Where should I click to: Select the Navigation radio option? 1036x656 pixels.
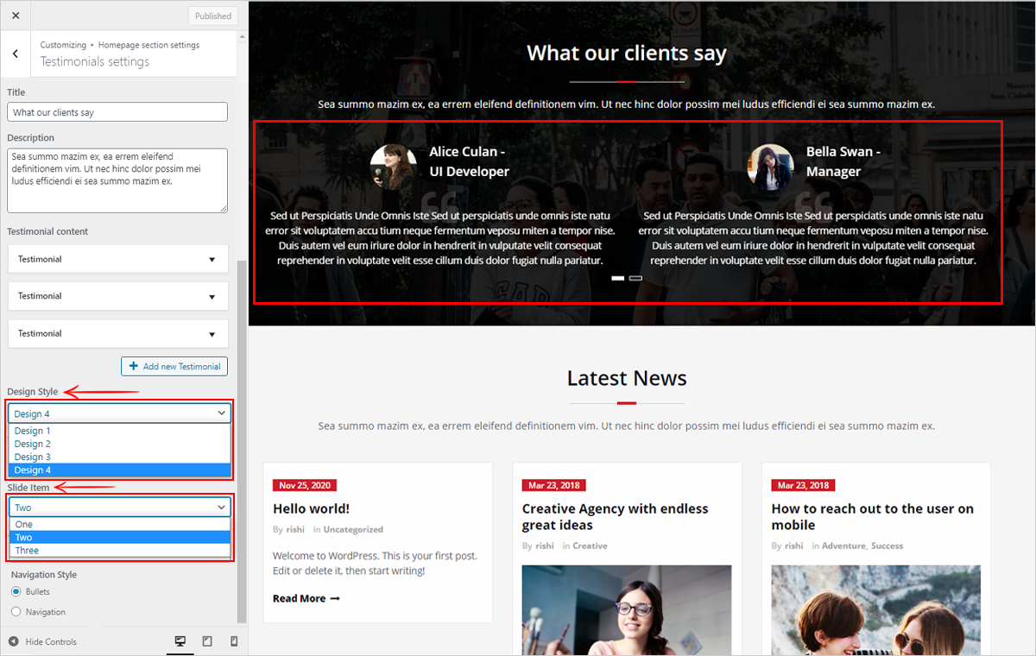(x=16, y=612)
